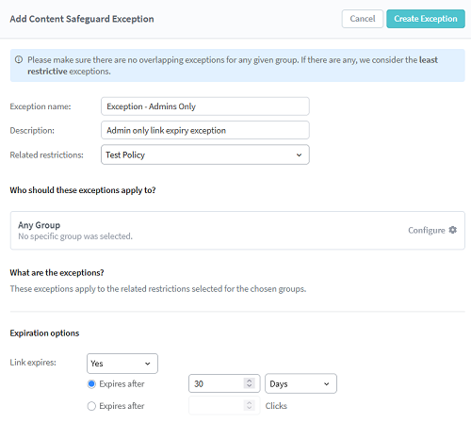Screen dimensions: 471x422
Task: Click the chevron beside Days
Action: 327,384
